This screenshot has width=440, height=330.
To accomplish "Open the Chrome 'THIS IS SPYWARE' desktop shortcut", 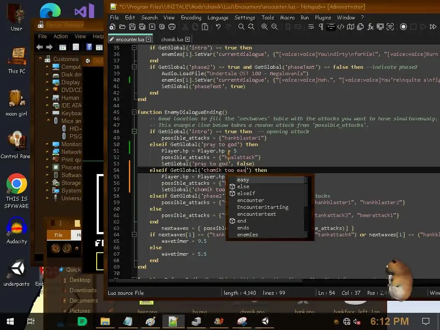I will tap(17, 191).
